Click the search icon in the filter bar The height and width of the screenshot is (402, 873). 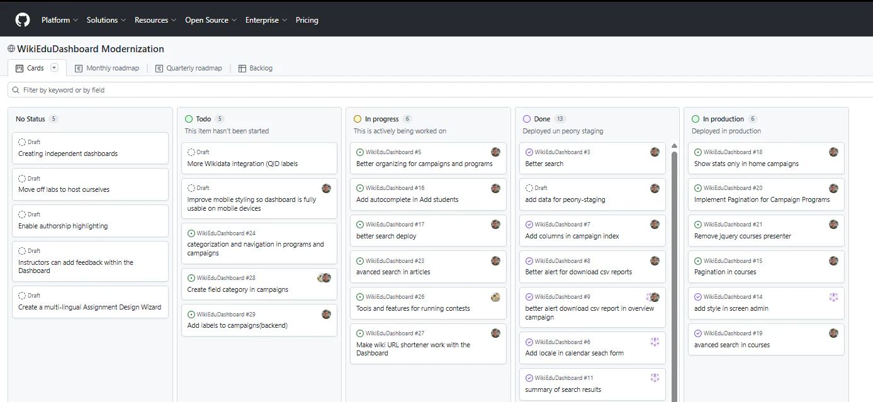[x=16, y=90]
